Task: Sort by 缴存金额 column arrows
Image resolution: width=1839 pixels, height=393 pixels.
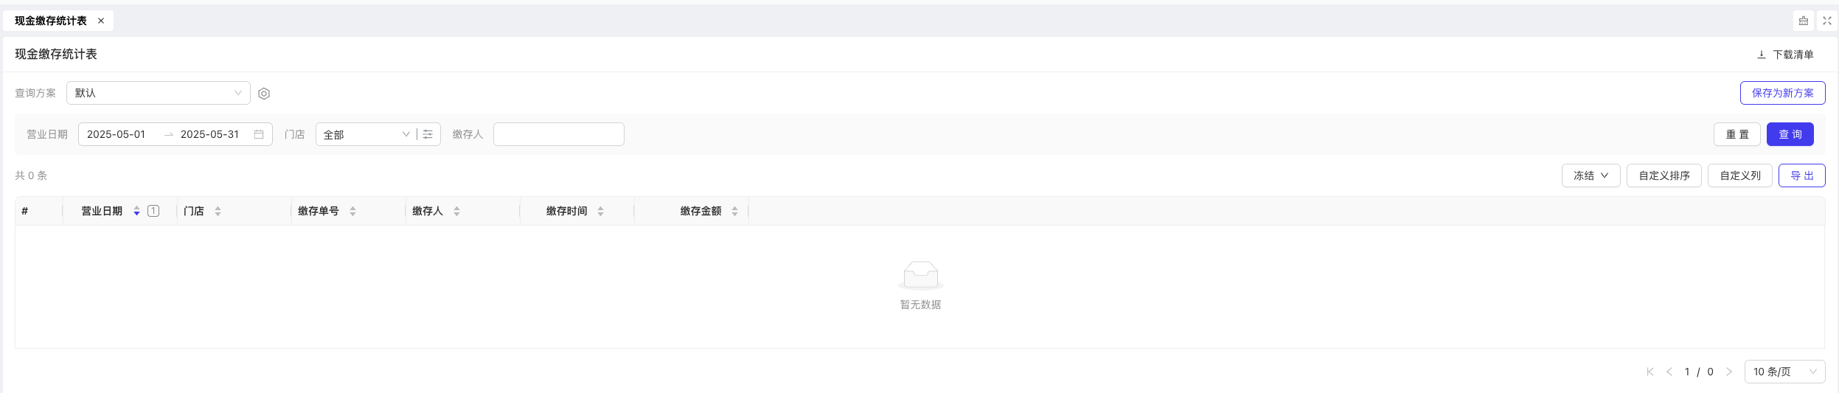Action: click(734, 212)
